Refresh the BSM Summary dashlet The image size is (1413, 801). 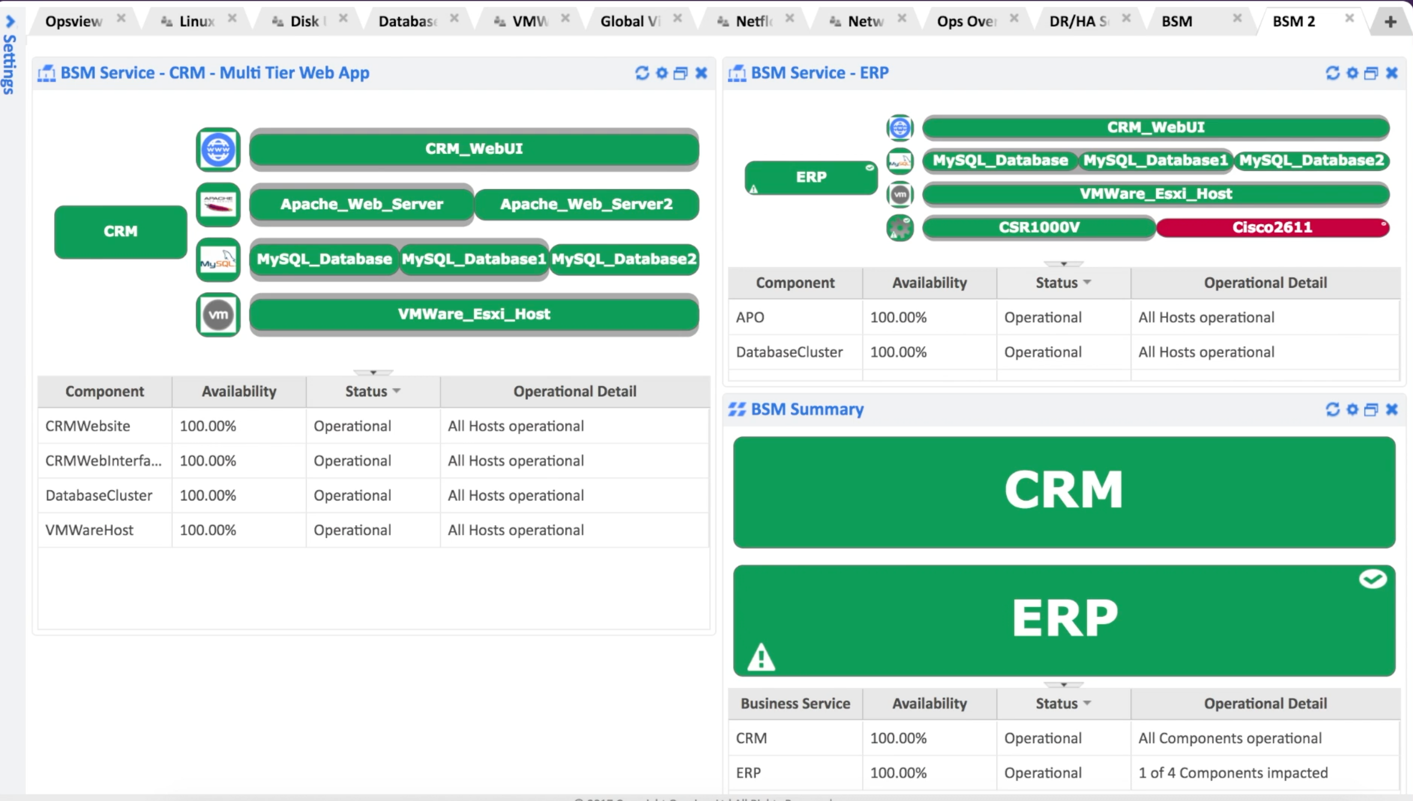pos(1332,409)
